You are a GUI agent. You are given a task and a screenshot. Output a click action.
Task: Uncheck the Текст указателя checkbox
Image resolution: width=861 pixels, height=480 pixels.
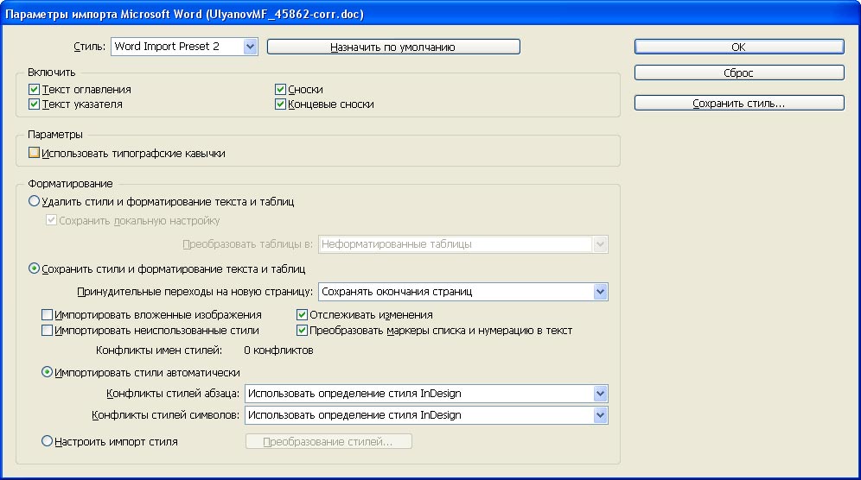click(34, 104)
